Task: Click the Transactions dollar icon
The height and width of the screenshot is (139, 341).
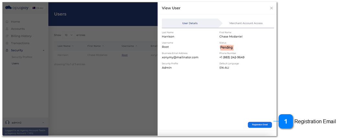Action: pos(7,43)
